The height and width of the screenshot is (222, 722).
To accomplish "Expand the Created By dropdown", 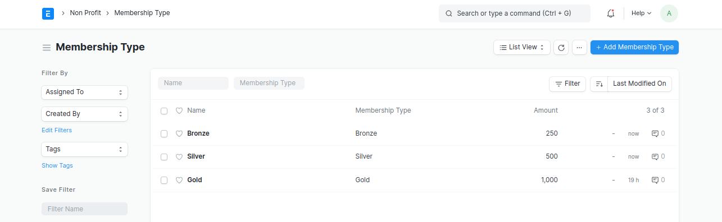I will 85,114.
